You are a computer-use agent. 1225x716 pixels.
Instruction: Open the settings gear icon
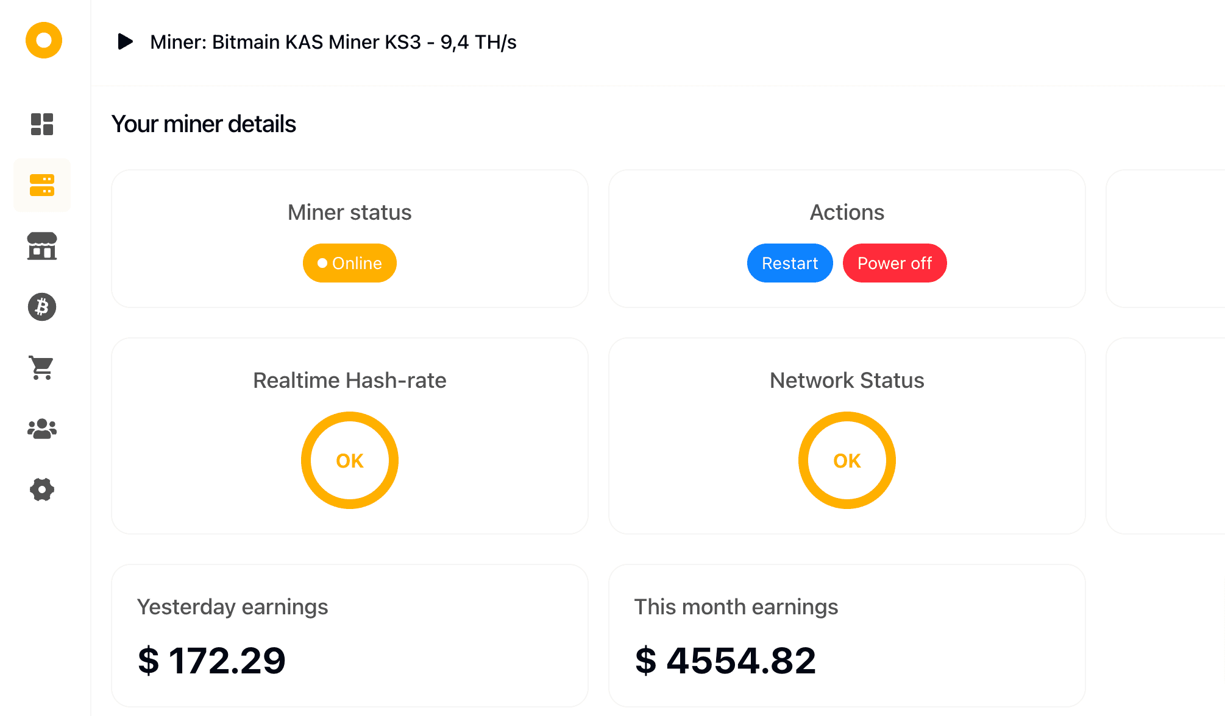click(42, 490)
